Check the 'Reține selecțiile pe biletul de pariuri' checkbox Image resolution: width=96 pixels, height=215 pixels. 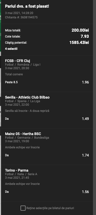[x=23, y=208]
